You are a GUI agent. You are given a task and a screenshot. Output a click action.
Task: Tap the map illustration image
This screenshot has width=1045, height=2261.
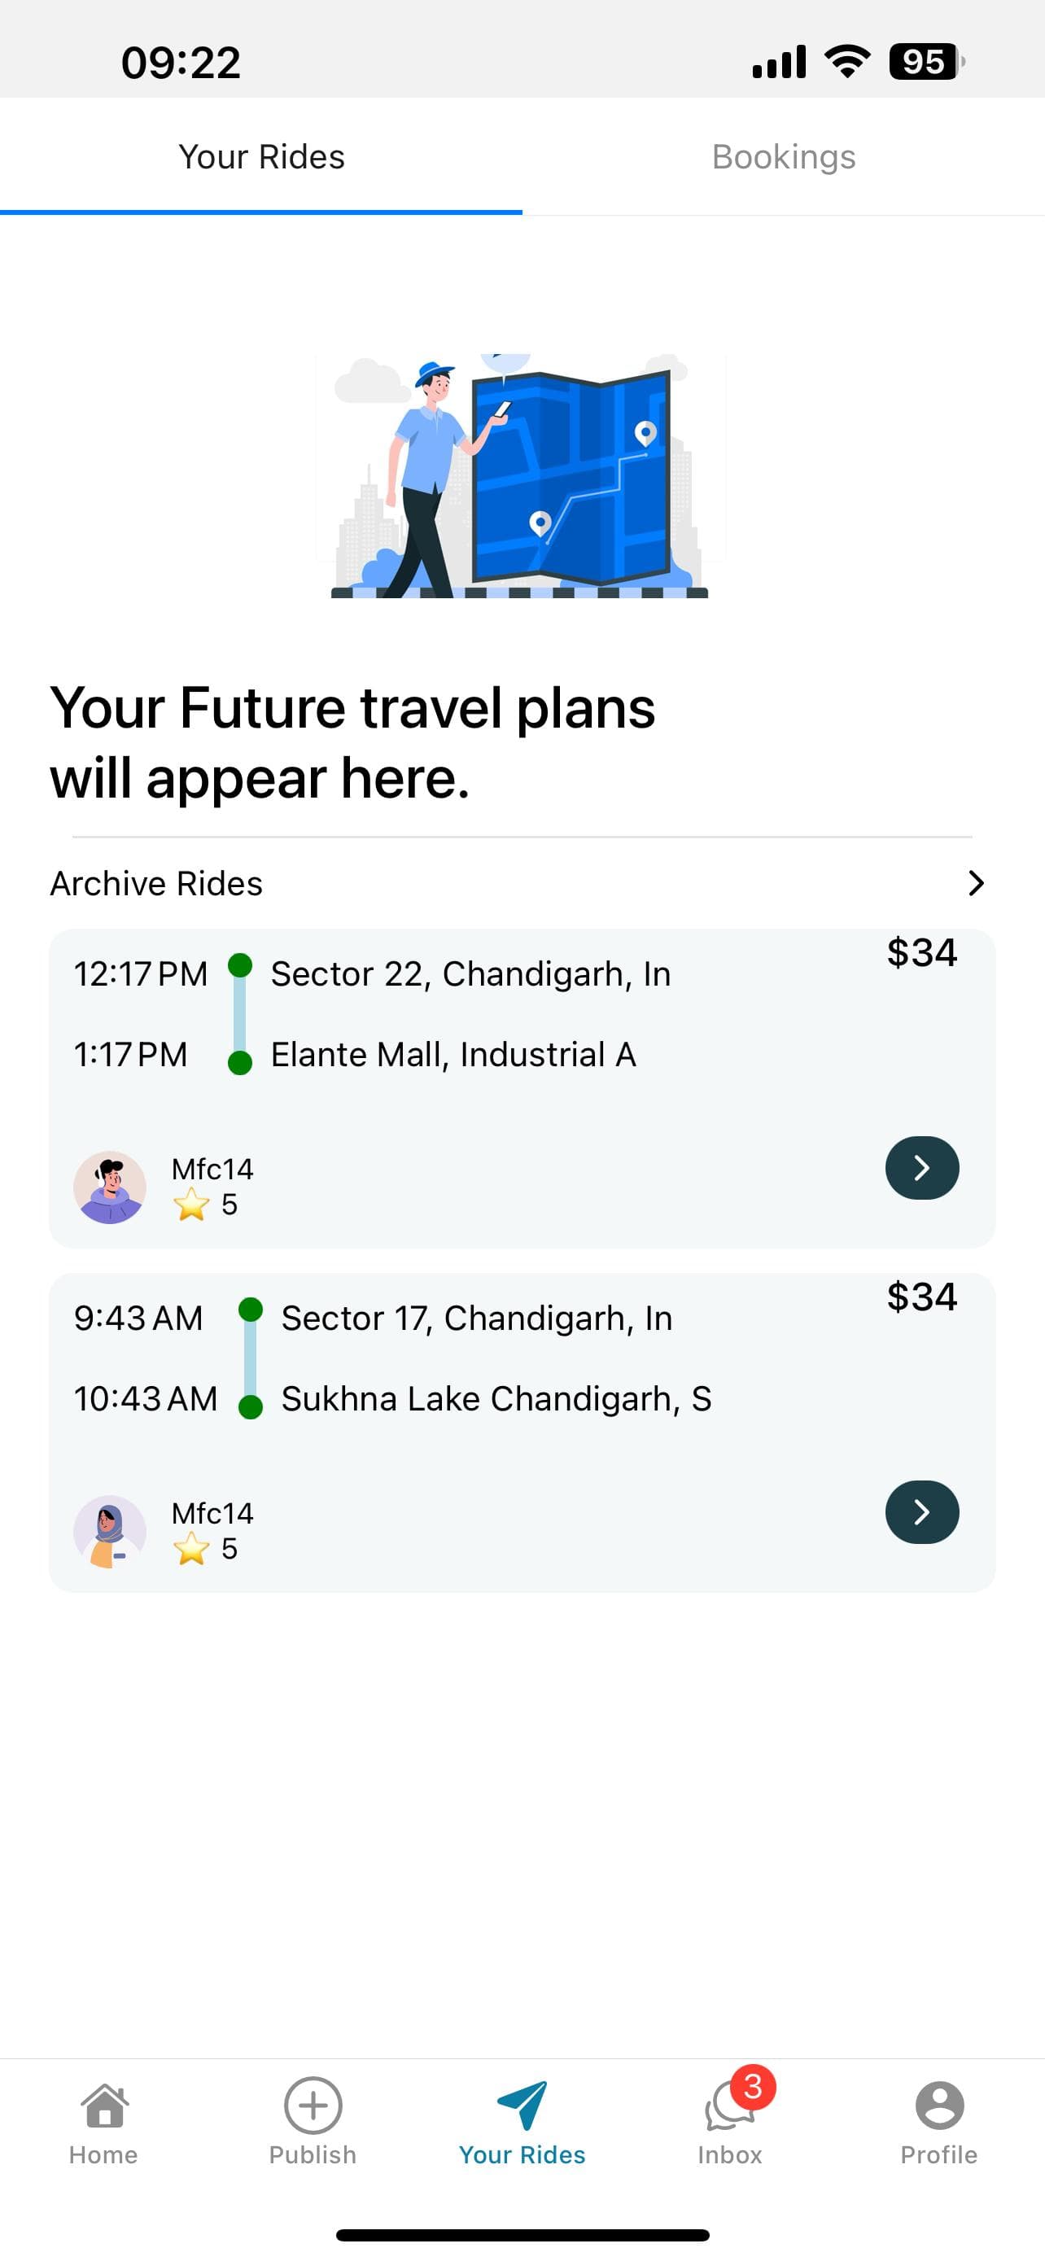tap(520, 476)
